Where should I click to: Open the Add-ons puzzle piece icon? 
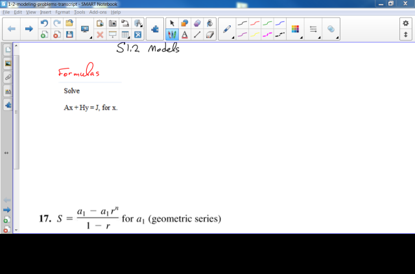(155, 29)
